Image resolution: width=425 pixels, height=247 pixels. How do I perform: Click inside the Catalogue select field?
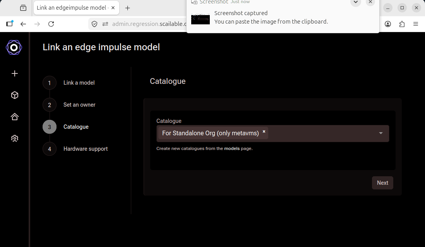272,133
